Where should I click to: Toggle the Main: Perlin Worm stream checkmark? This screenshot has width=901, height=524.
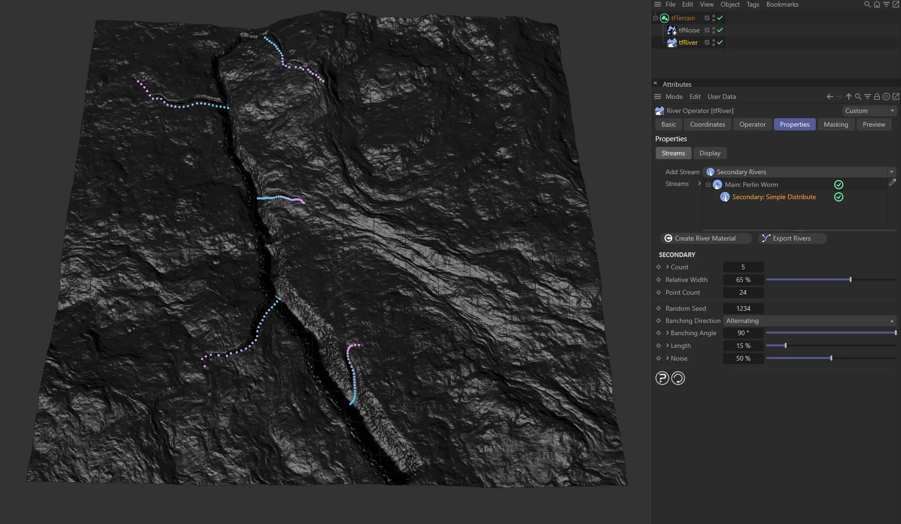pos(838,185)
